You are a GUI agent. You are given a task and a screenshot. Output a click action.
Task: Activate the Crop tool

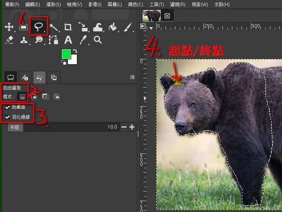68,27
